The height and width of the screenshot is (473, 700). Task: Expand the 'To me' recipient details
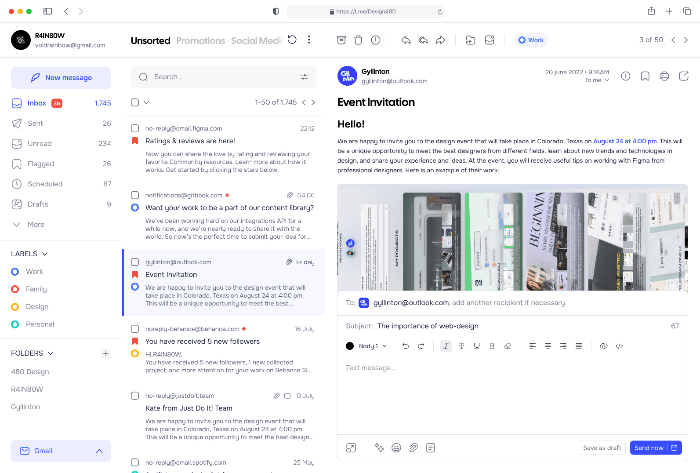click(596, 80)
